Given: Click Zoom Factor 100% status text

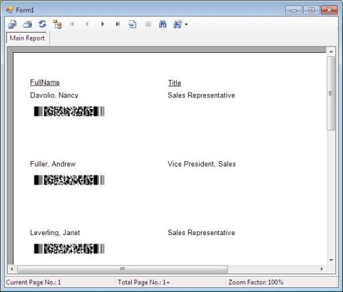Looking at the screenshot, I should [256, 282].
